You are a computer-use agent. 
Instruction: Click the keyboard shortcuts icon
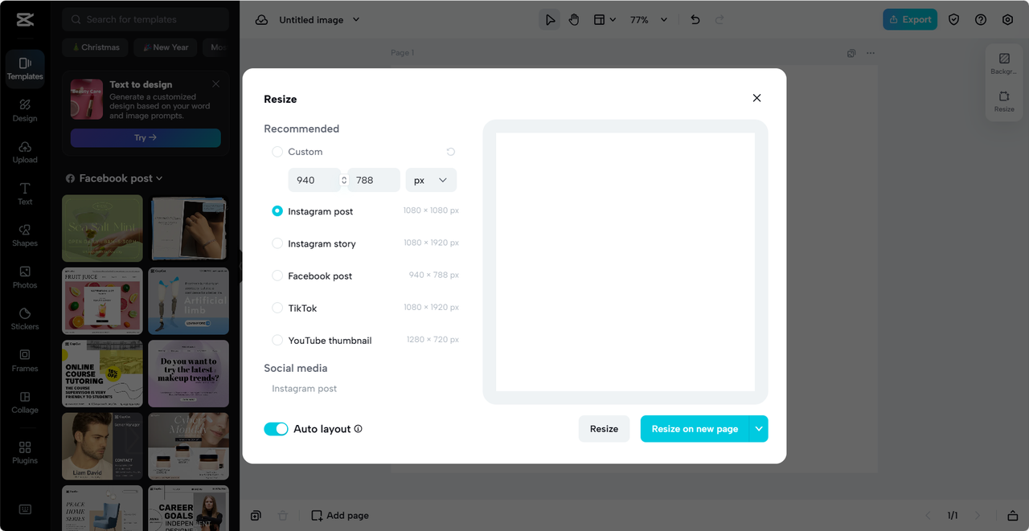[x=25, y=509]
